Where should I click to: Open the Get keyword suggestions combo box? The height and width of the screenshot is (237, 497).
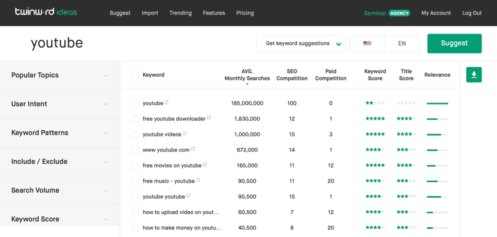tap(301, 43)
